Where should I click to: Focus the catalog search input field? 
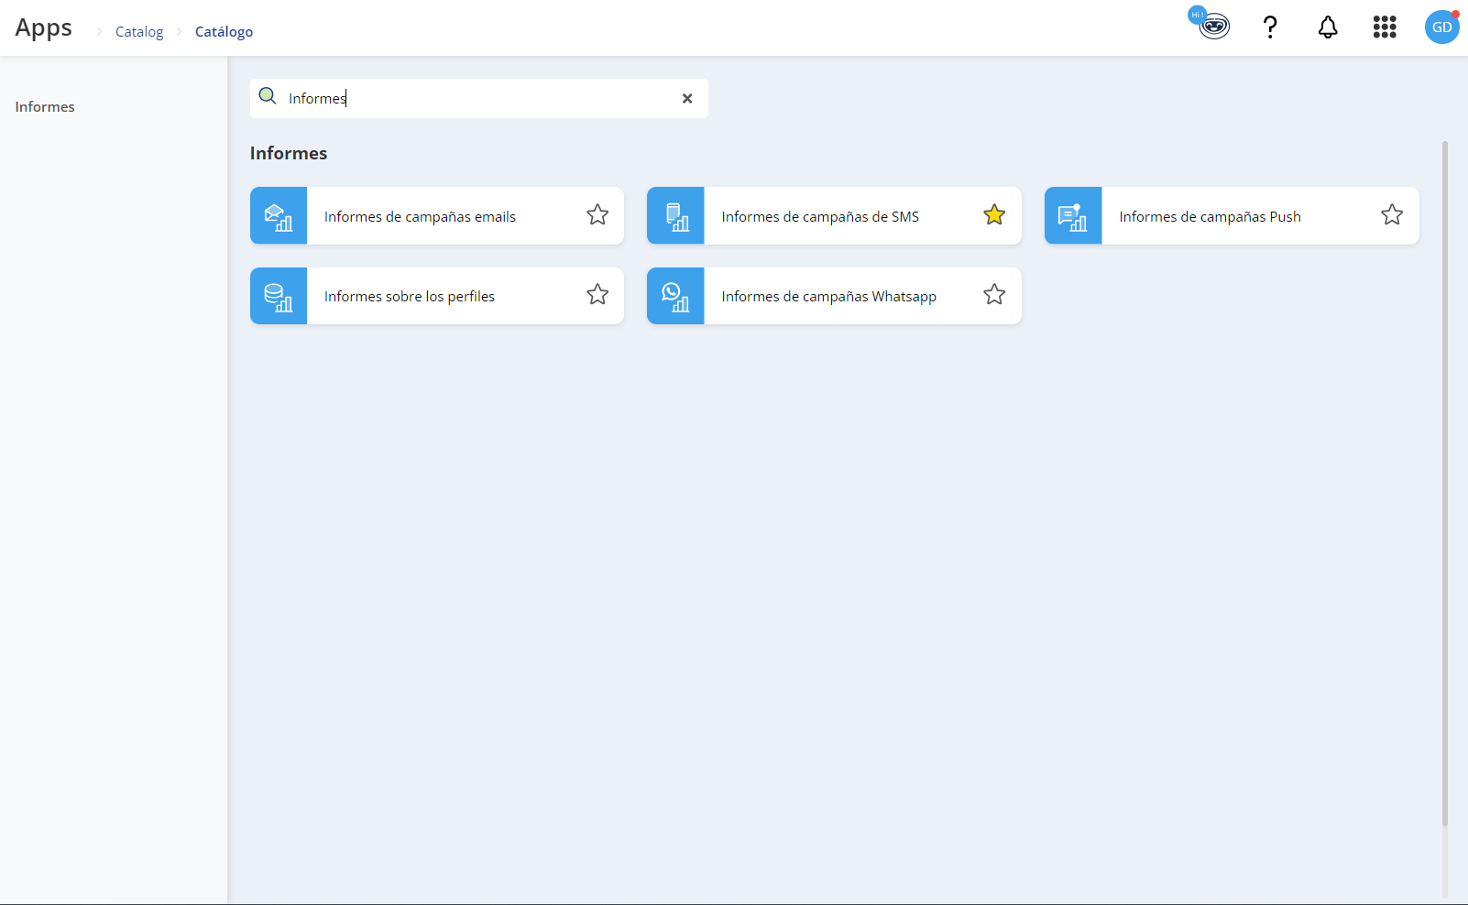click(479, 98)
